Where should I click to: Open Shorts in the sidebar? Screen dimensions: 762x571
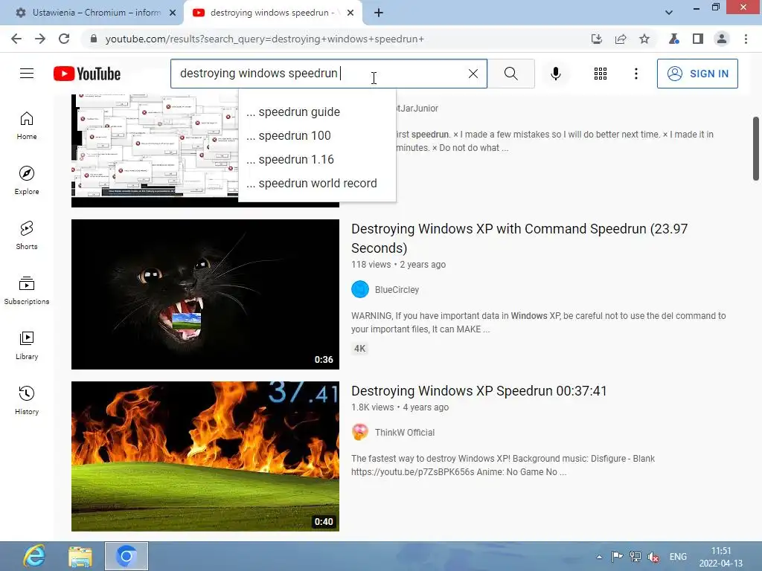27,236
